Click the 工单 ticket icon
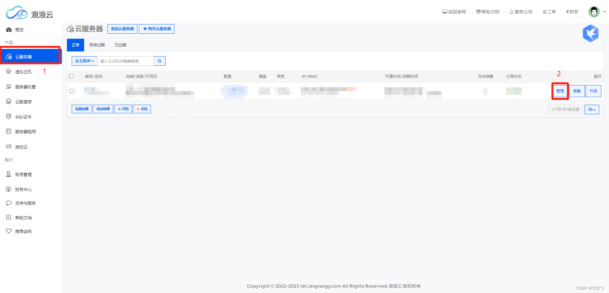Image resolution: width=609 pixels, height=293 pixels. coord(544,12)
